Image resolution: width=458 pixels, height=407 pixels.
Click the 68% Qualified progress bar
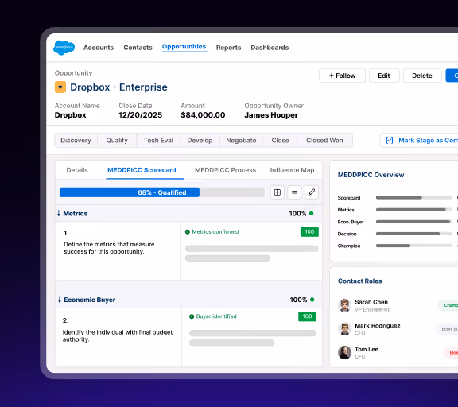tap(162, 192)
